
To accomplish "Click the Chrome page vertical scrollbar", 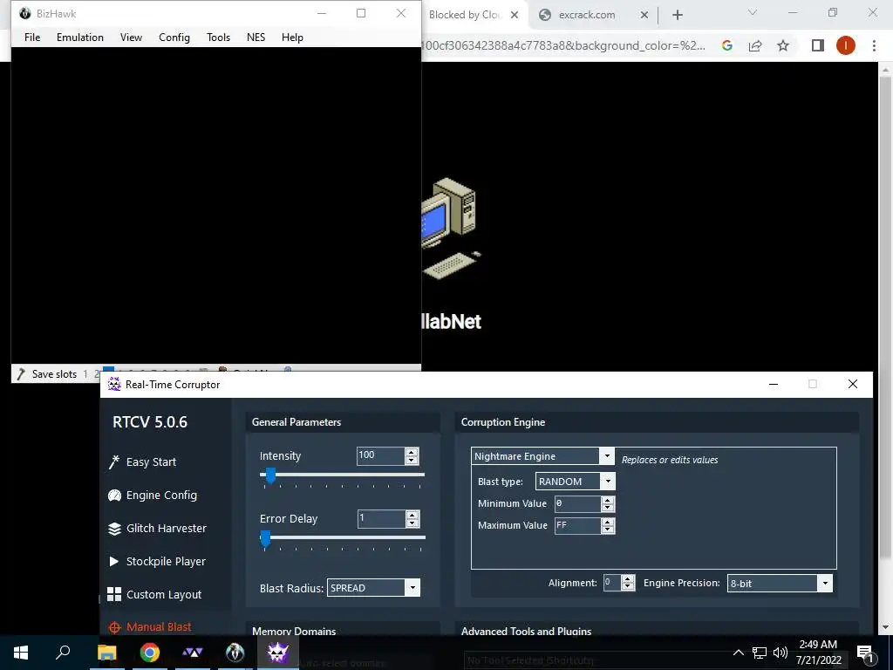I will 885,319.
